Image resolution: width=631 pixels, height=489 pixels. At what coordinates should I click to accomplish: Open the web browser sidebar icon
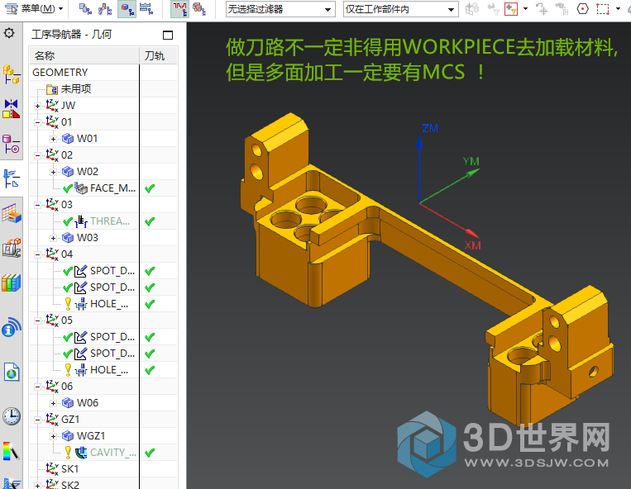point(12,372)
